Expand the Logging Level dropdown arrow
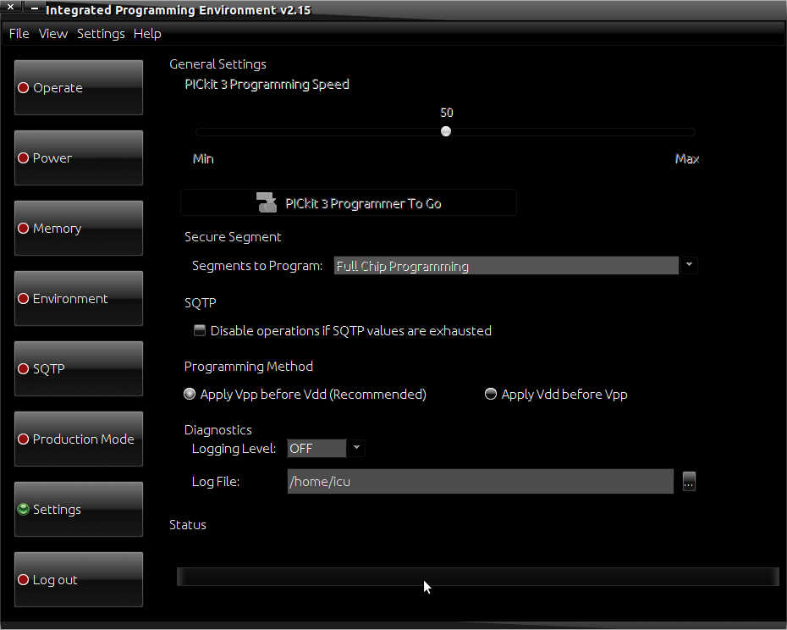787x630 pixels. 356,448
